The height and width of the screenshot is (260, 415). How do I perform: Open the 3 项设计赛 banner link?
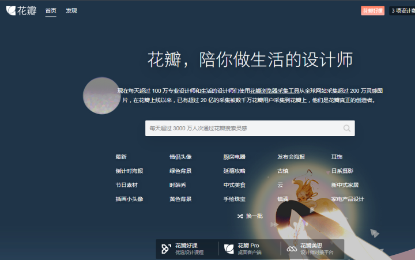click(402, 10)
